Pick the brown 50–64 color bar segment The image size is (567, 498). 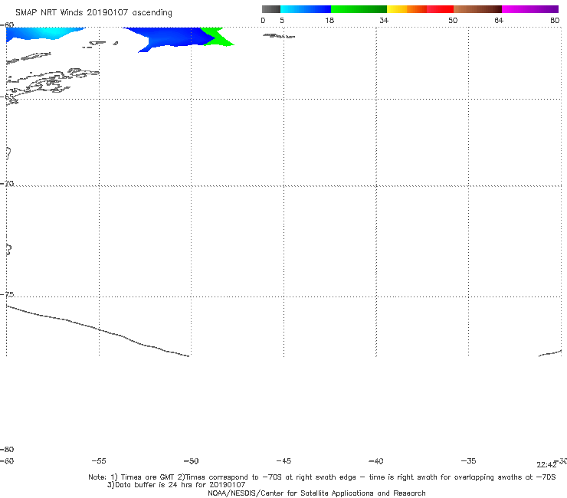(x=477, y=9)
